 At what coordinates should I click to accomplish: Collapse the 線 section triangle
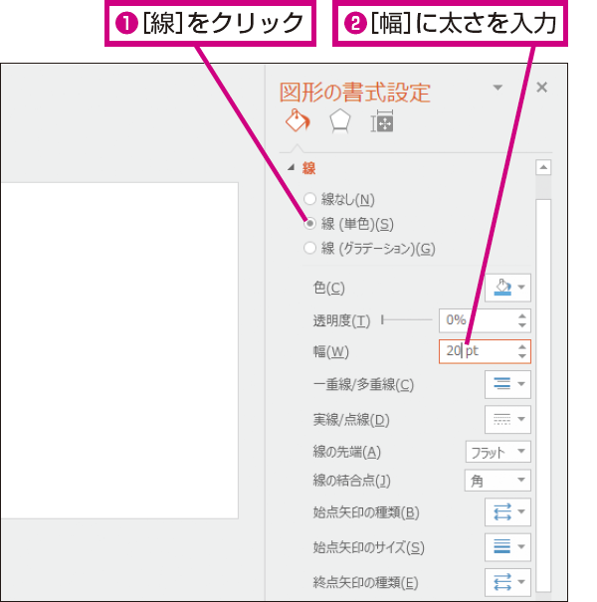click(292, 167)
